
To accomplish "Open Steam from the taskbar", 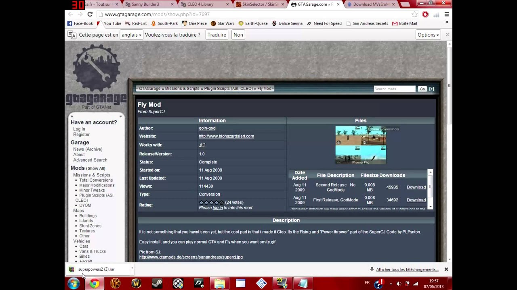I will pyautogui.click(x=157, y=284).
